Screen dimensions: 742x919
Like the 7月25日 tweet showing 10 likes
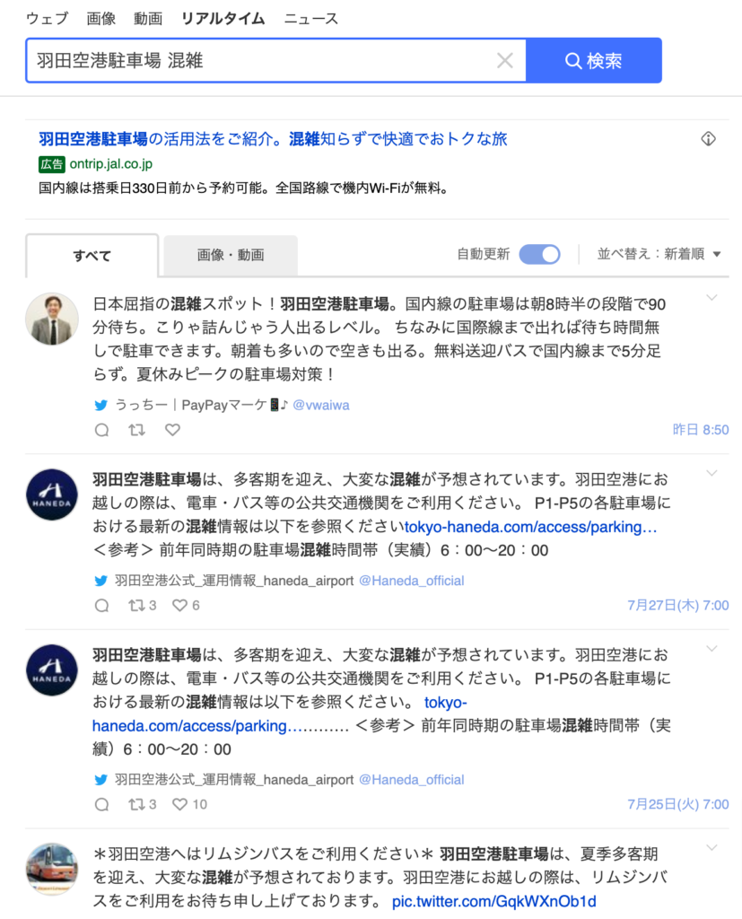pos(189,805)
